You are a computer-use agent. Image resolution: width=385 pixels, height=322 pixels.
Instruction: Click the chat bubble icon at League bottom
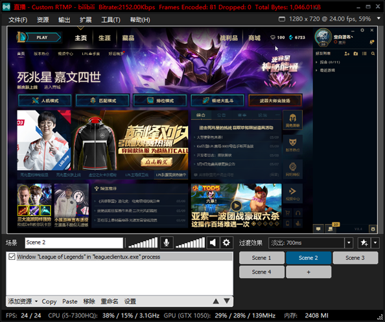[318, 229]
